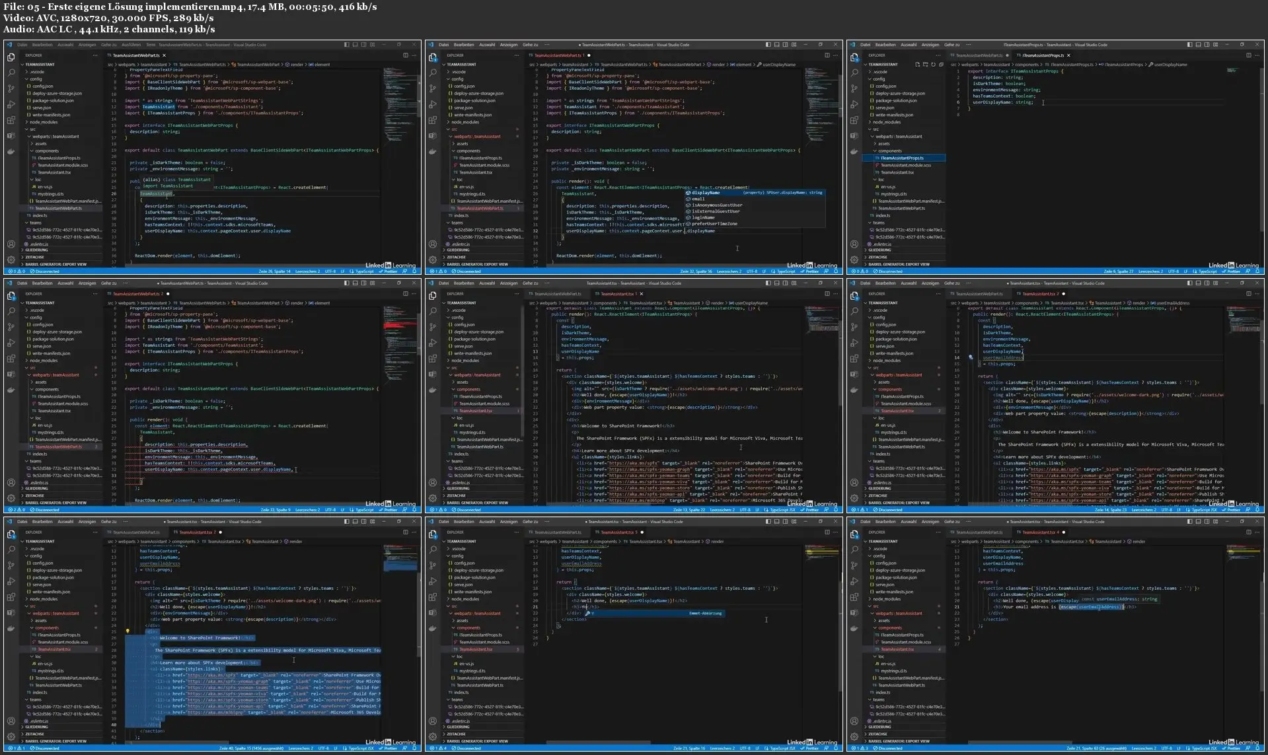The height and width of the screenshot is (755, 1268).
Task: Toggle secondary sidebar in the top-left frame
Action: [x=363, y=45]
